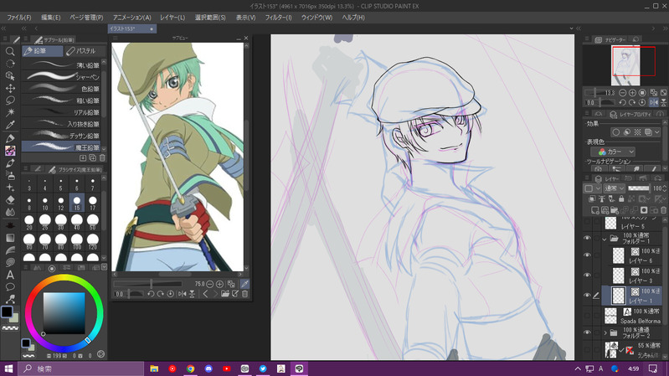Select the Move layer tool

pyautogui.click(x=10, y=88)
